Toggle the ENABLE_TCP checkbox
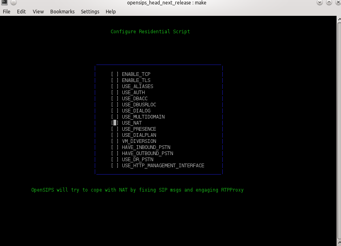Image resolution: width=341 pixels, height=246 pixels. [115, 74]
